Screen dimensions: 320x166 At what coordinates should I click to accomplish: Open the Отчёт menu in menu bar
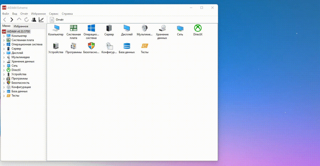click(x=24, y=14)
